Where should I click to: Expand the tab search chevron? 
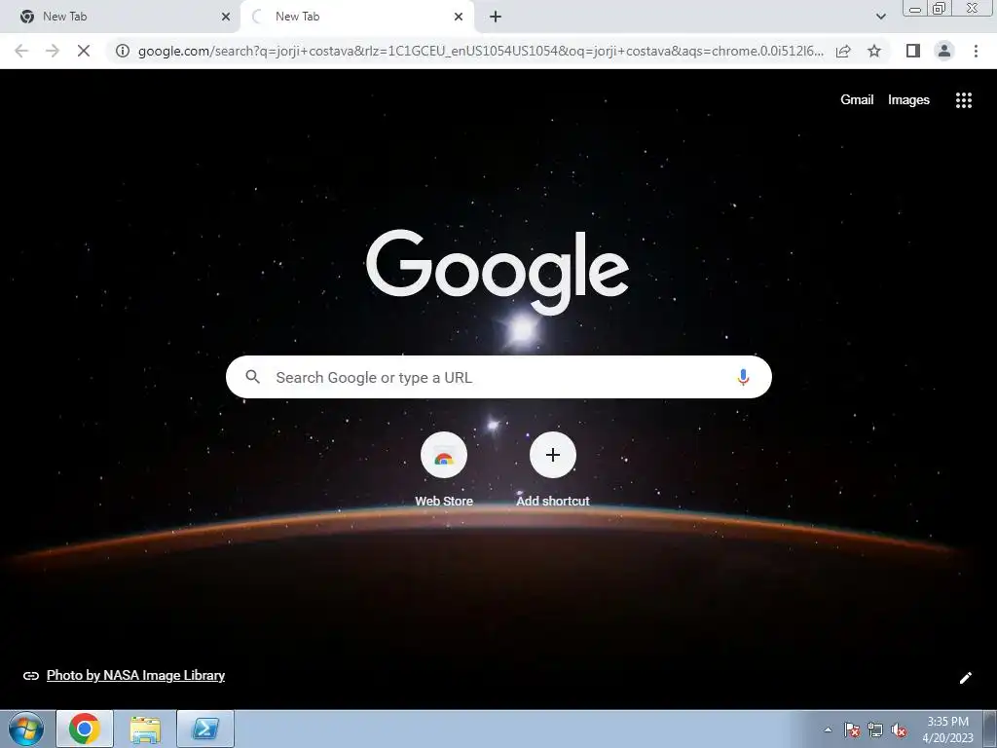coord(880,17)
